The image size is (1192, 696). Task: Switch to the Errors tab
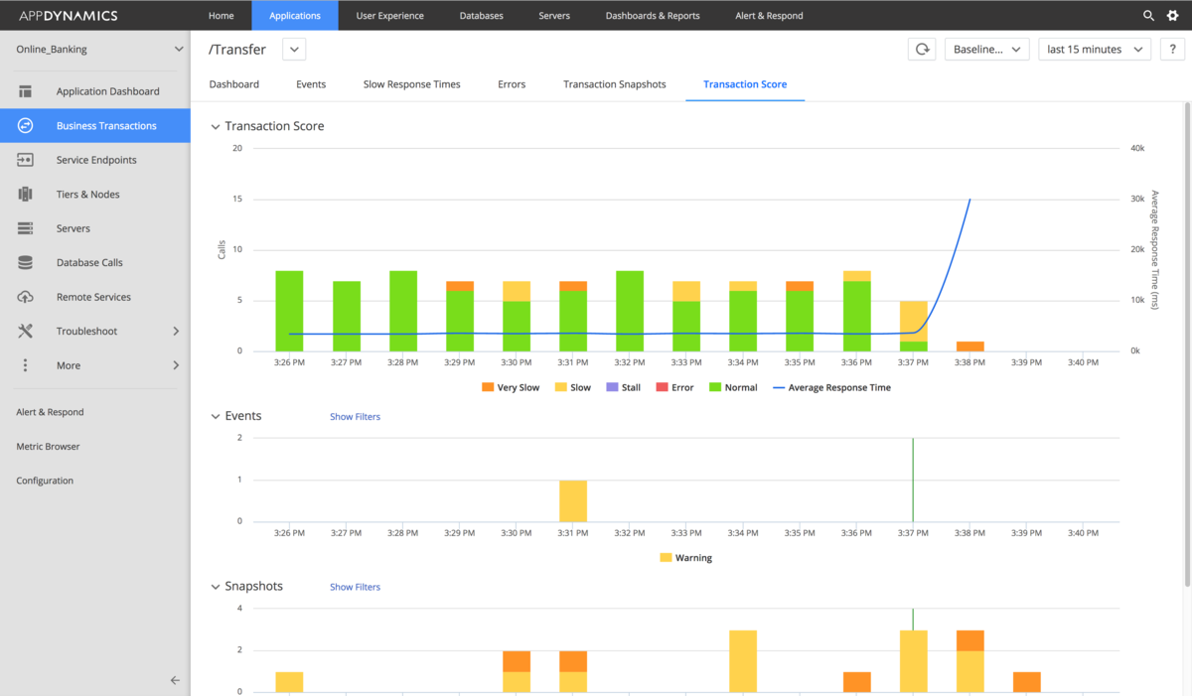tap(512, 84)
